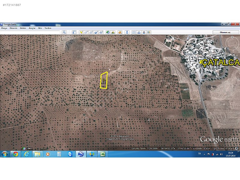
Task: Open the Düzenle menu
Action: (x=13, y=28)
